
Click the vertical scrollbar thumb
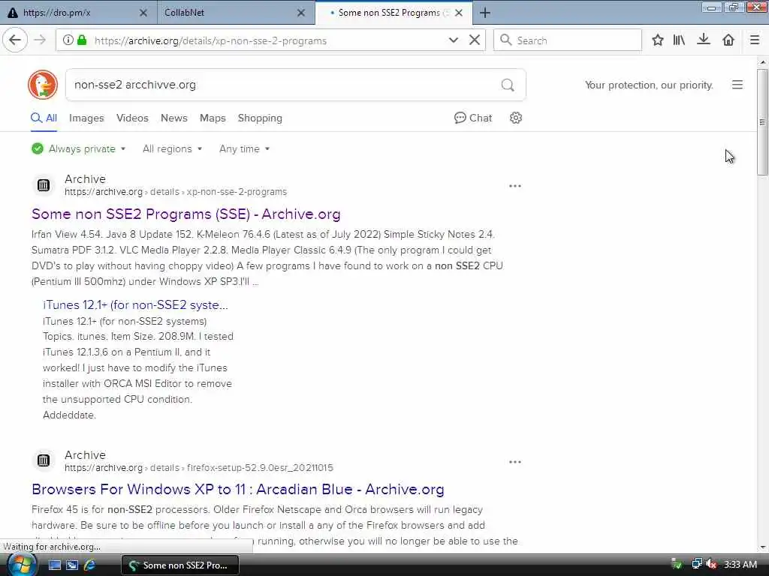tap(762, 122)
